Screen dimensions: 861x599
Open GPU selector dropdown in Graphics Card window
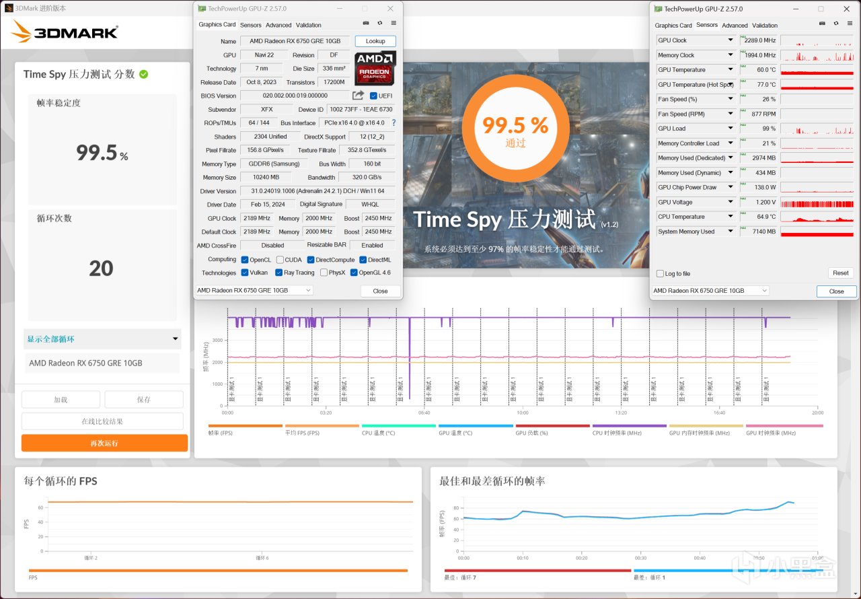coord(254,290)
